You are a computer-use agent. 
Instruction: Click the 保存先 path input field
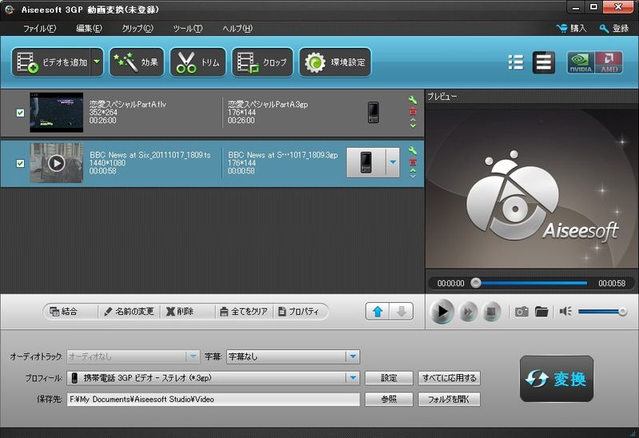point(213,400)
